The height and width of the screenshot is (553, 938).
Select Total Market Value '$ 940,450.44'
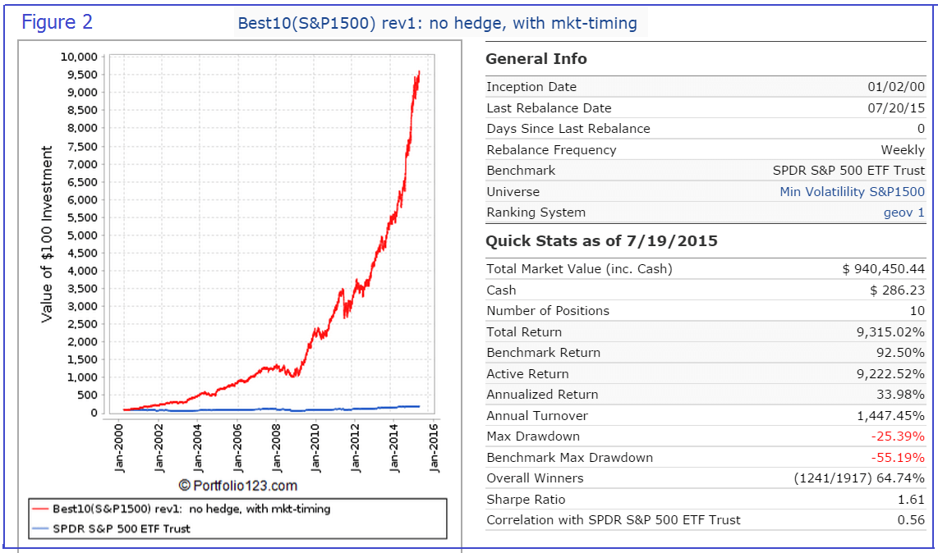pos(883,269)
